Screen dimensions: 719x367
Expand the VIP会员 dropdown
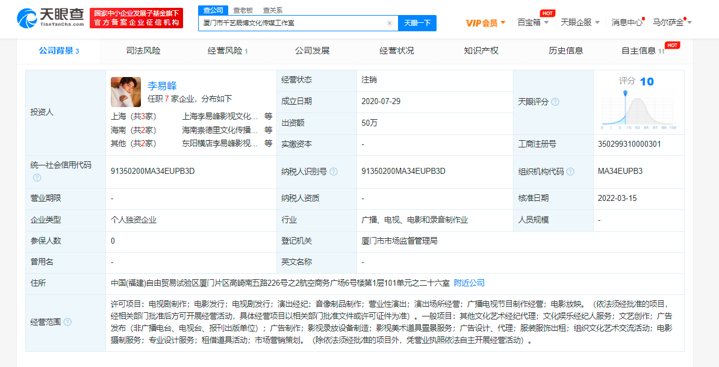(x=485, y=23)
